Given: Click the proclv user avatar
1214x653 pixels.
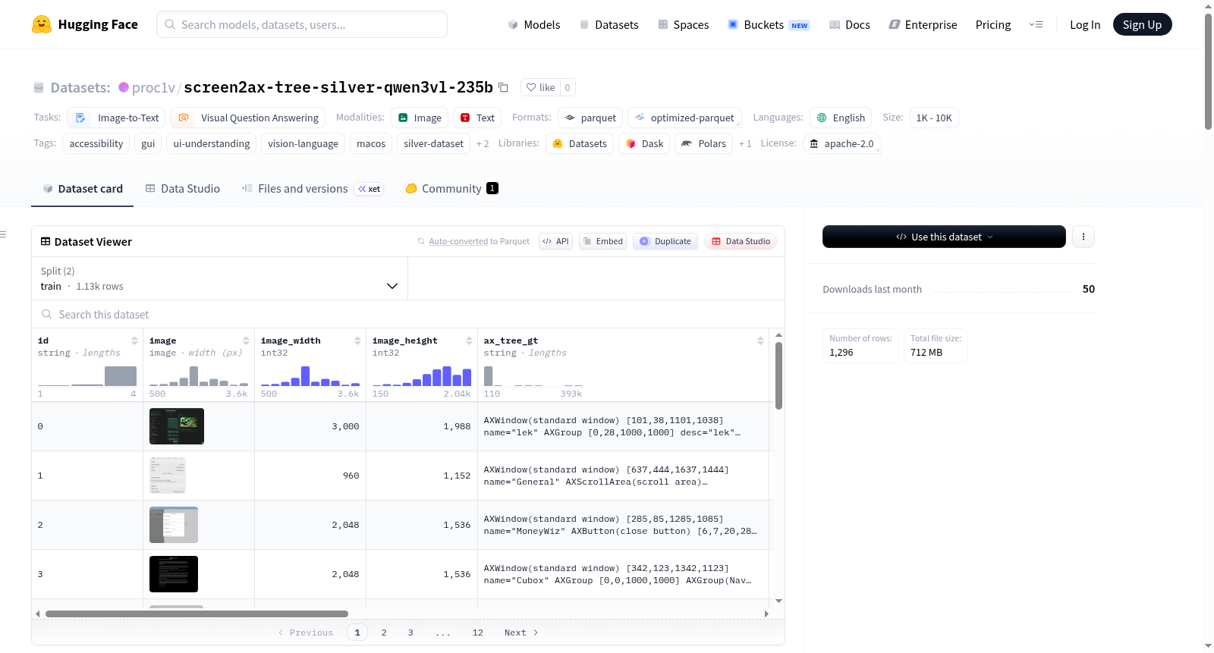Looking at the screenshot, I should pyautogui.click(x=124, y=87).
